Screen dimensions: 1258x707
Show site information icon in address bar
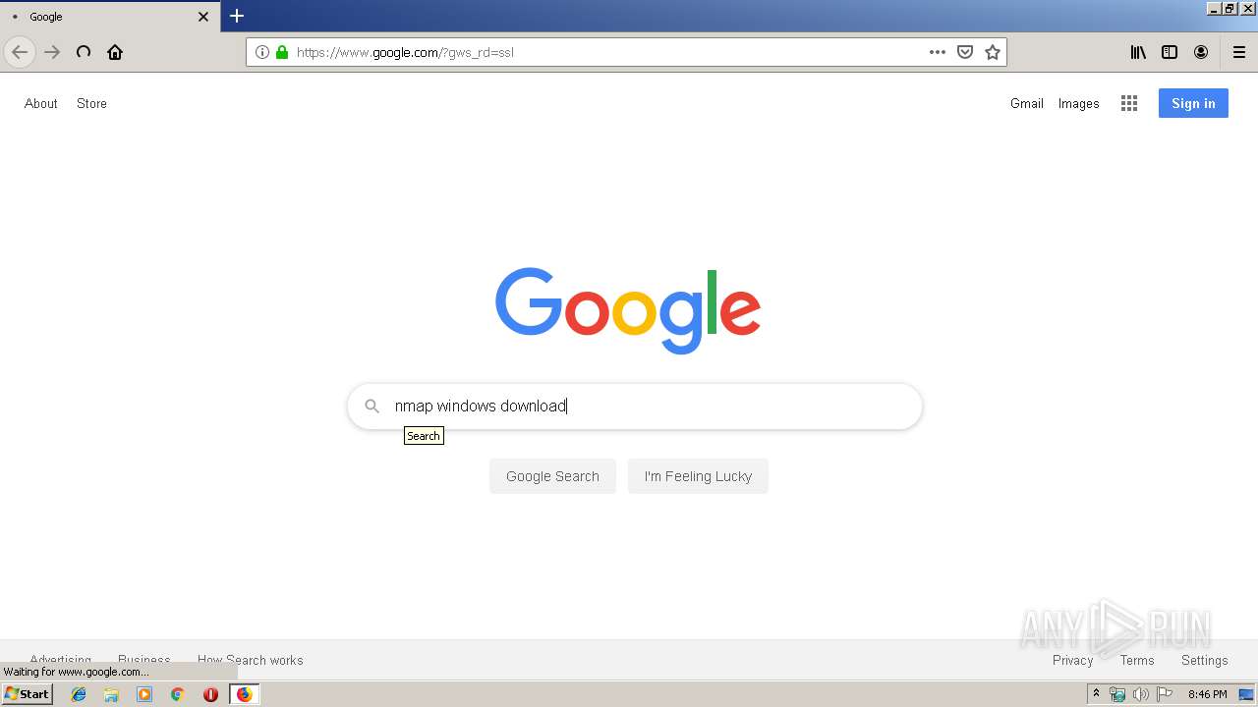tap(262, 52)
